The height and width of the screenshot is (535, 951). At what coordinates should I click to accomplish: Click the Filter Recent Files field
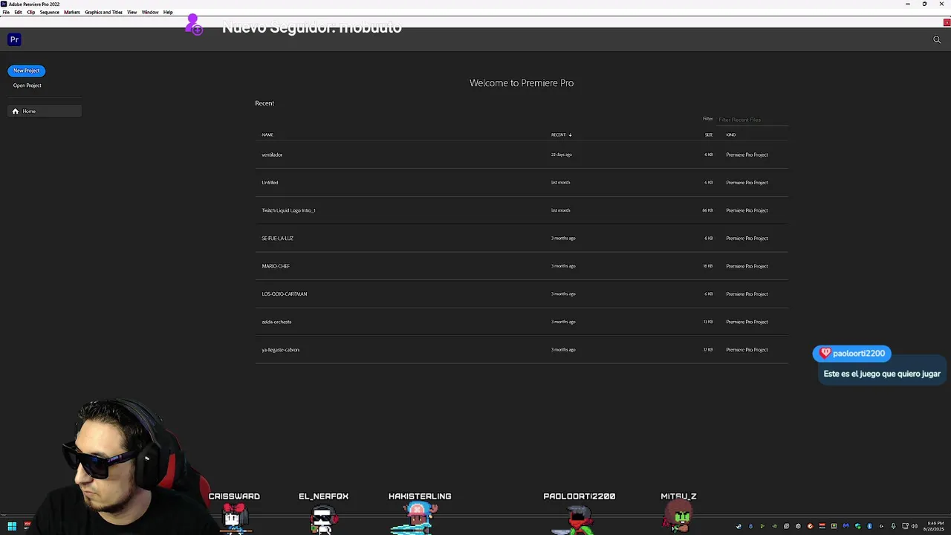[752, 120]
